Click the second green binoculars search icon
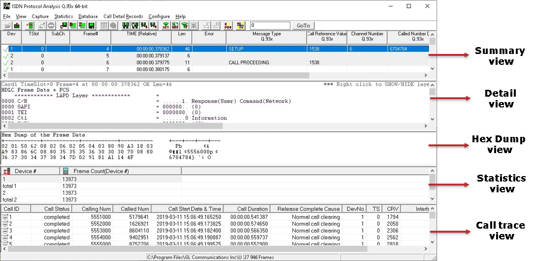This screenshot has width=534, height=261. pyautogui.click(x=135, y=26)
